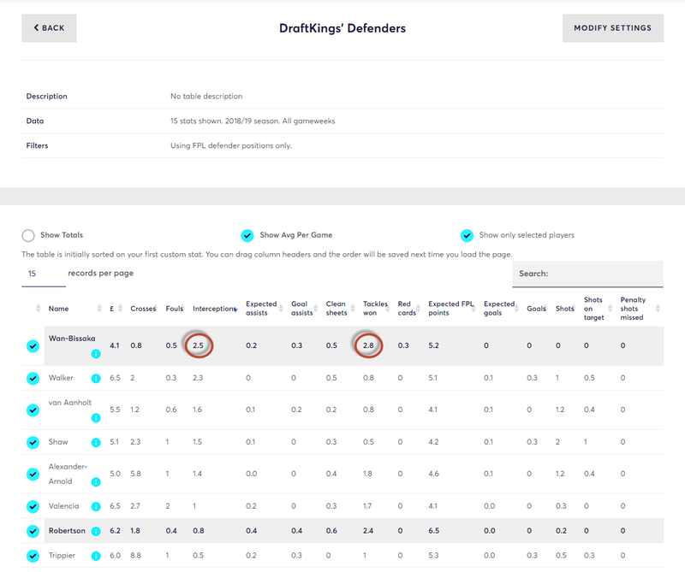The height and width of the screenshot is (572, 685).
Task: Sort table by Interceptions column
Action: [214, 309]
